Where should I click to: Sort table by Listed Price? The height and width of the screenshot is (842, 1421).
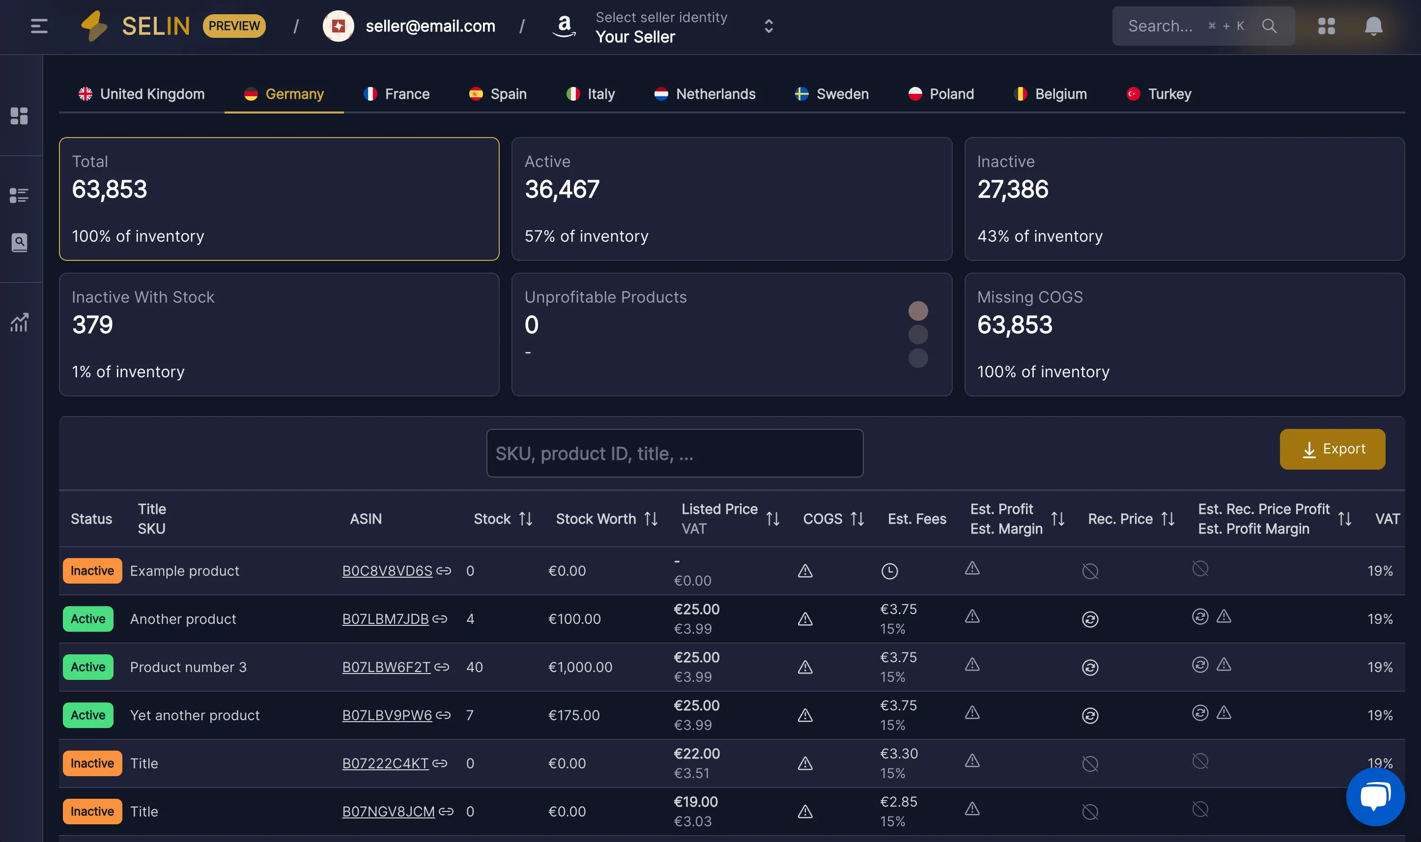(x=773, y=519)
